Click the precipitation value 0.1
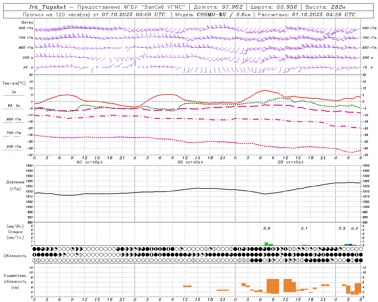 tap(304, 228)
